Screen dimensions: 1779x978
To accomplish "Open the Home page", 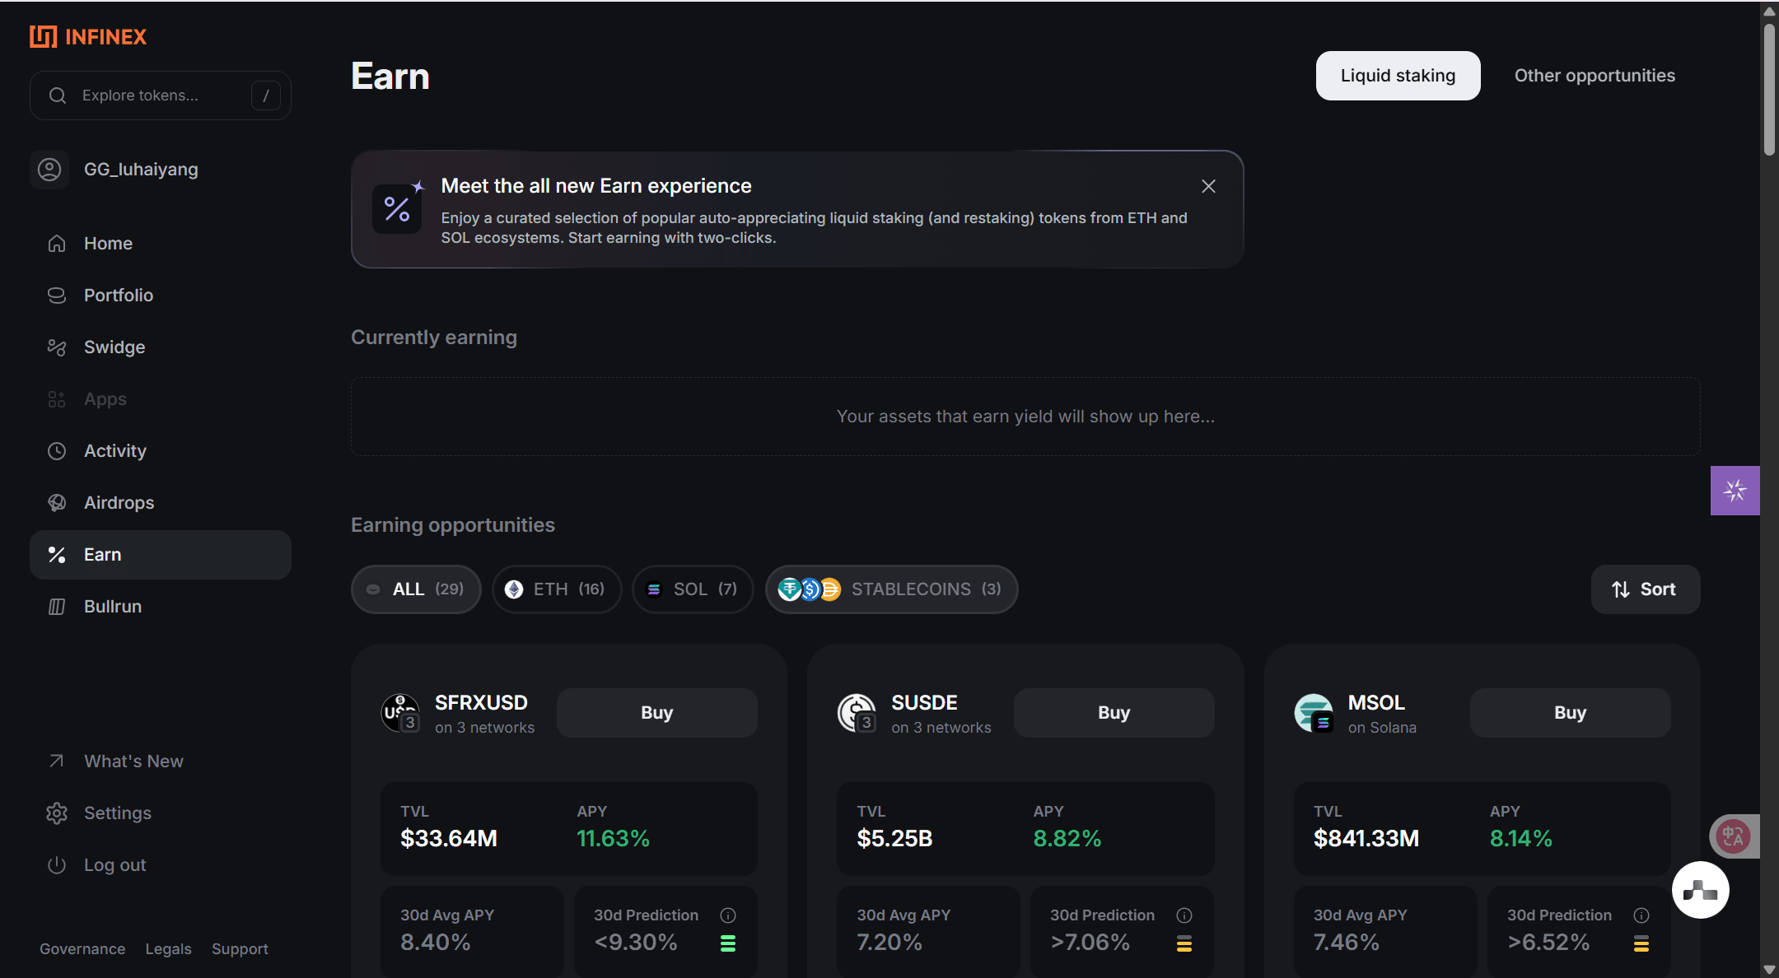I will pyautogui.click(x=161, y=244).
